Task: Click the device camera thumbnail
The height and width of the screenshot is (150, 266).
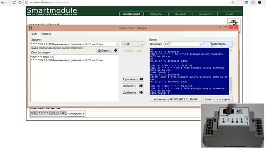Action: [x=232, y=125]
